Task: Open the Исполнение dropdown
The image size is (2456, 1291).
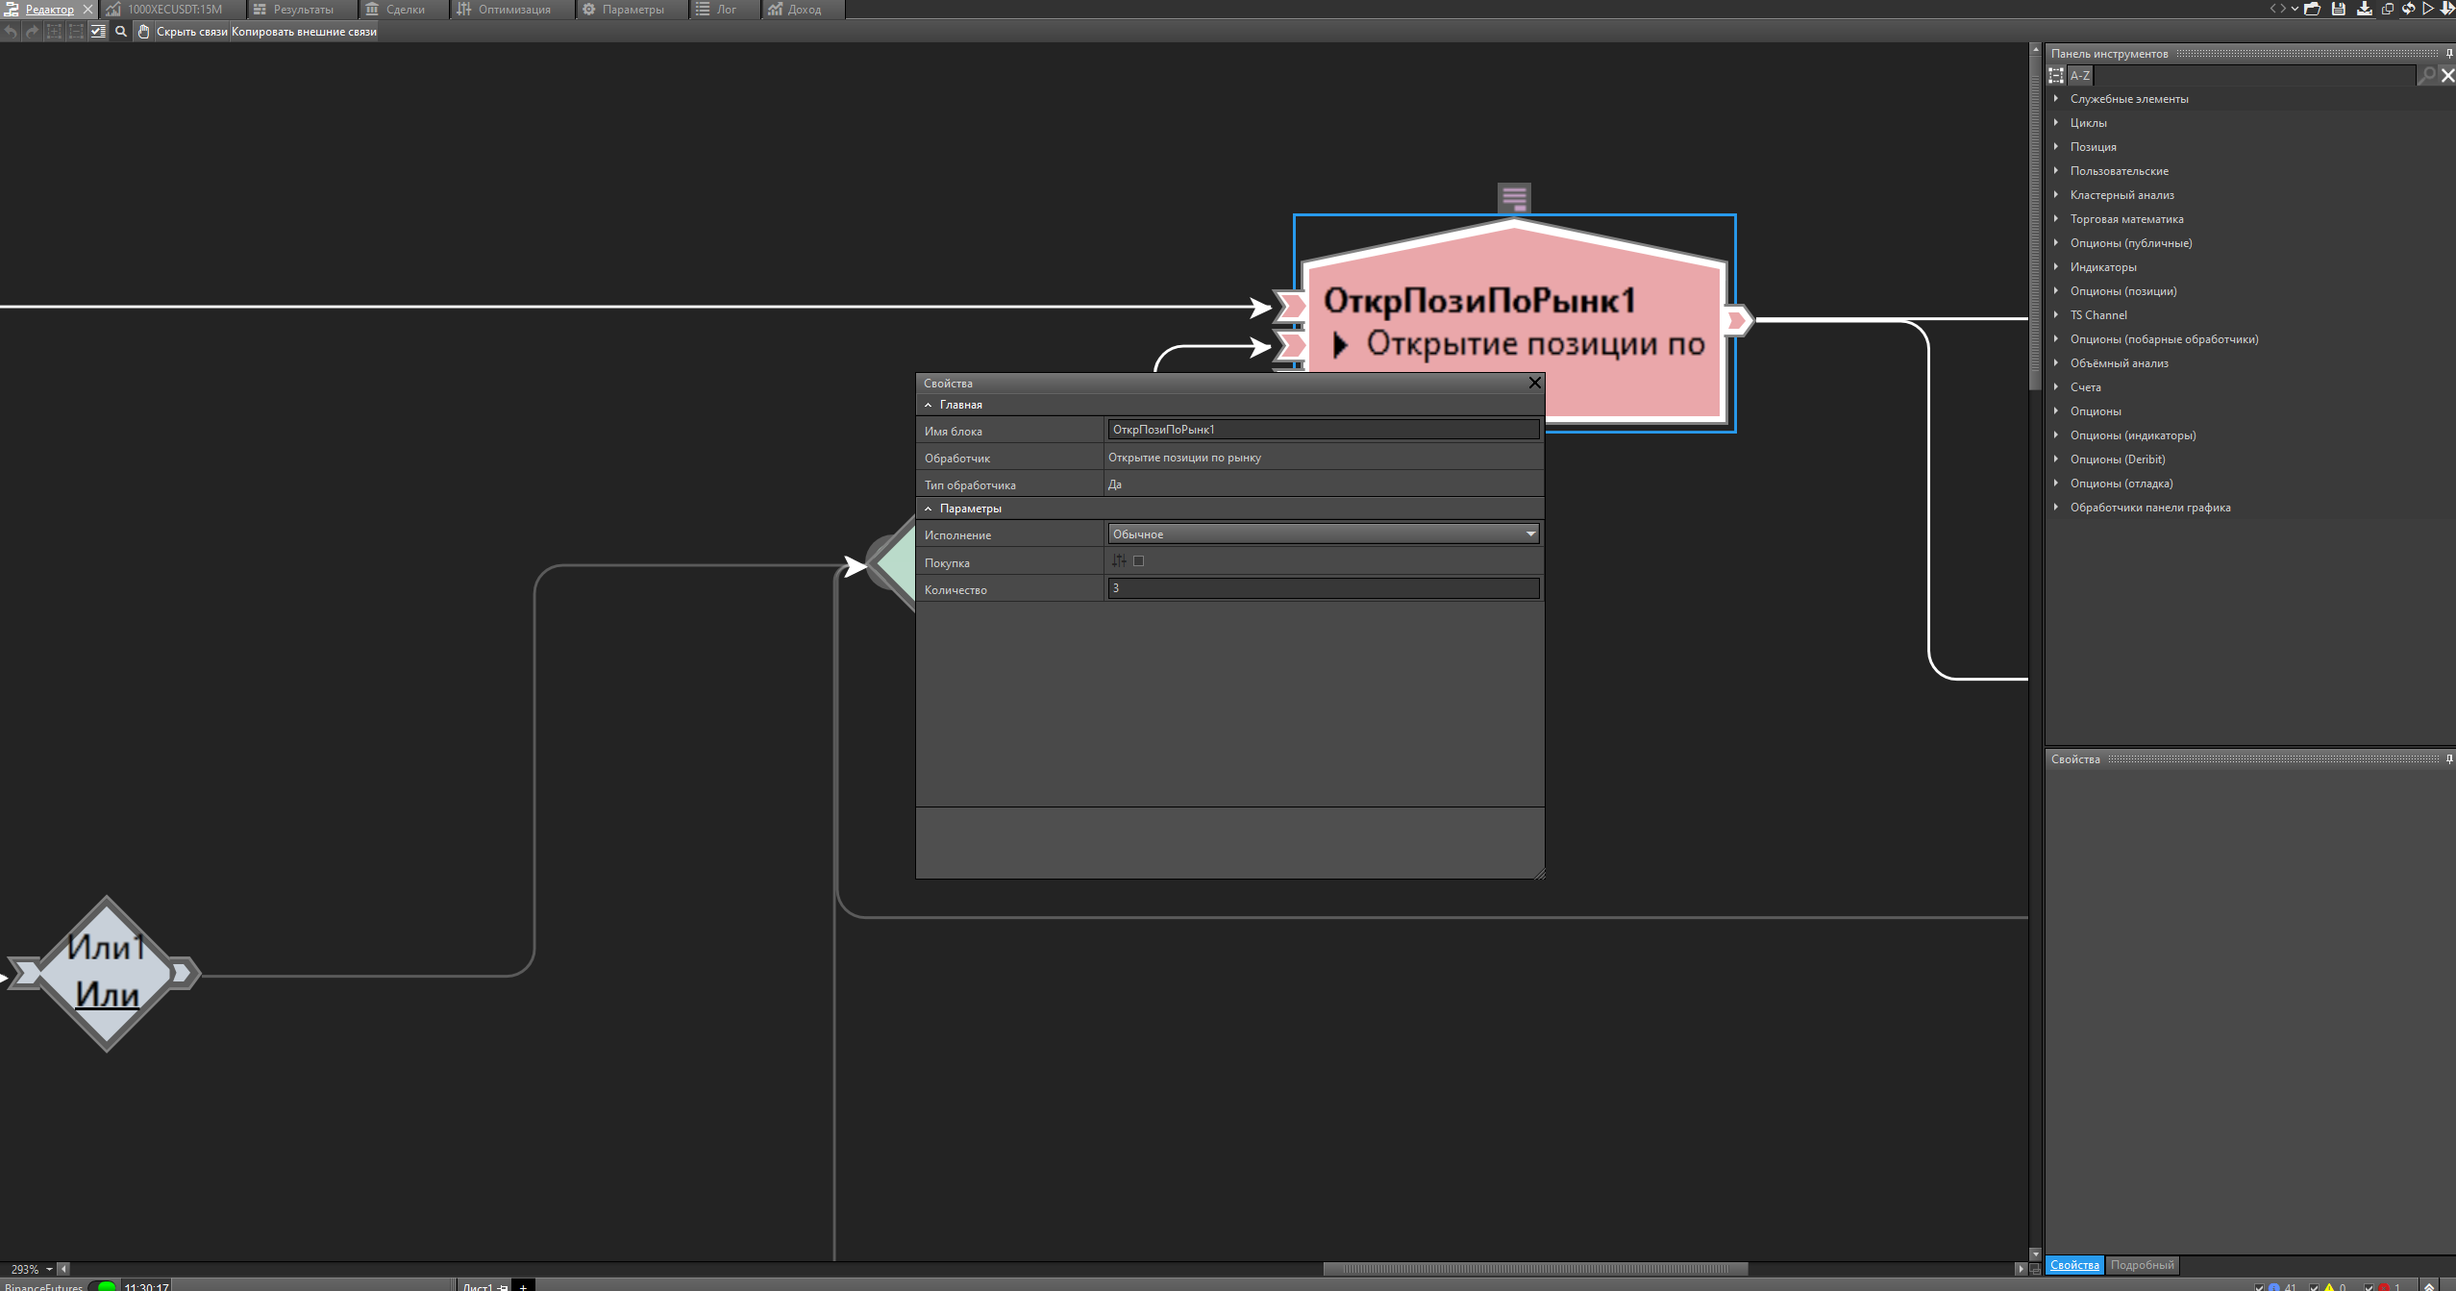Action: click(1530, 534)
